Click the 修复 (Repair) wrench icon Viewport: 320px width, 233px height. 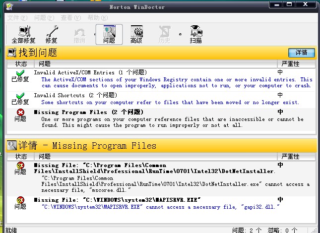click(52, 34)
